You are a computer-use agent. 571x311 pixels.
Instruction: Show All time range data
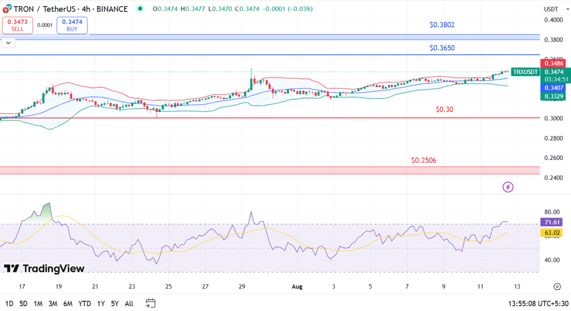(x=129, y=303)
